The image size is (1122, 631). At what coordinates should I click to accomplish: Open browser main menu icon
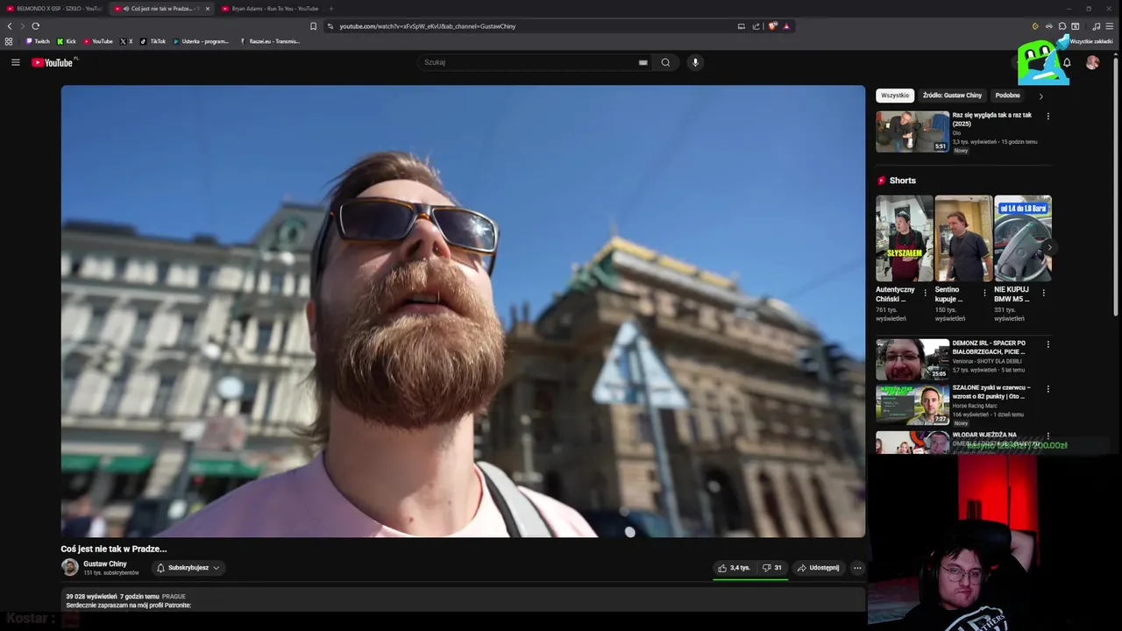(1109, 26)
